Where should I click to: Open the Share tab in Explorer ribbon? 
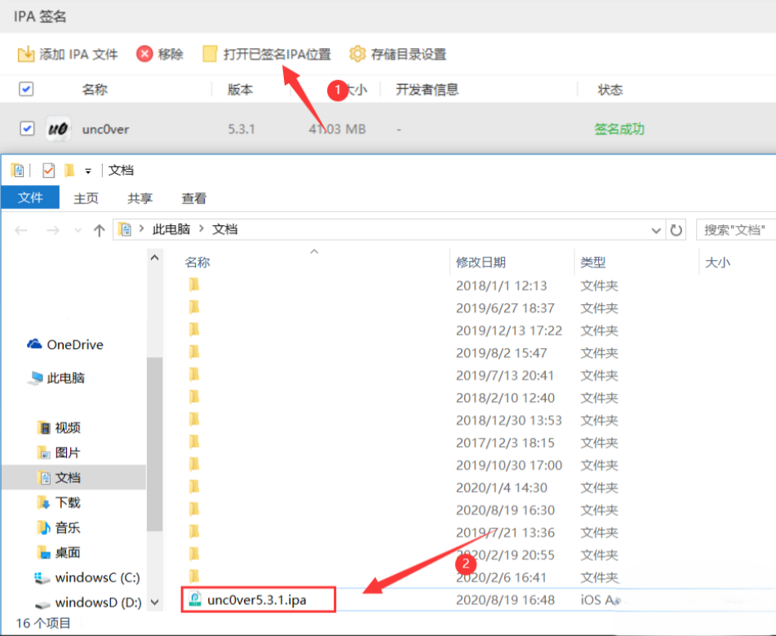tap(140, 198)
